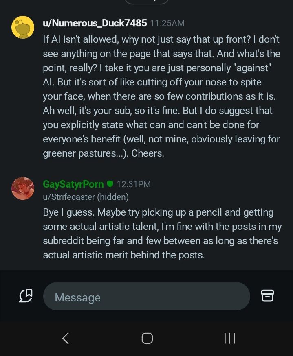Tap the partially visible pill button at the top
This screenshot has height=356, width=293.
147,2
